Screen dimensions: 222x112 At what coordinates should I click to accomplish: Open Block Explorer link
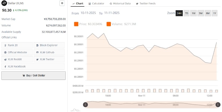pyautogui.click(x=49, y=45)
